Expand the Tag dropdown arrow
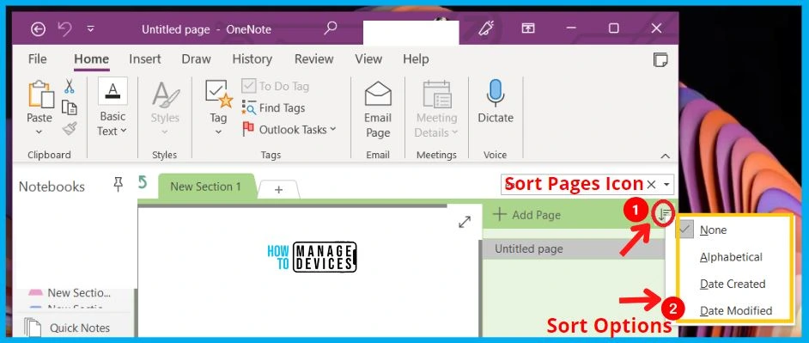The image size is (809, 343). pos(218,132)
